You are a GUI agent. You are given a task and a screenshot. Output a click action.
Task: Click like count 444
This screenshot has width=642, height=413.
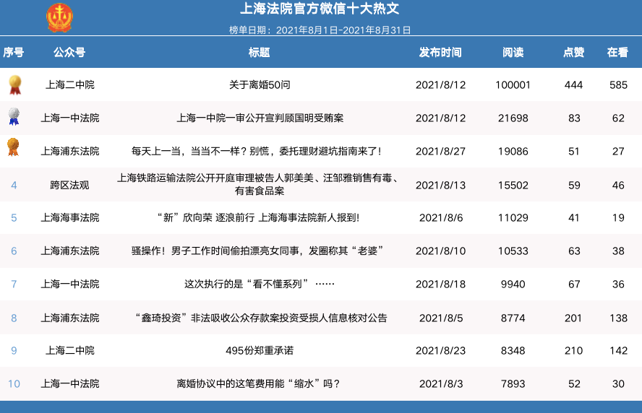click(x=573, y=84)
